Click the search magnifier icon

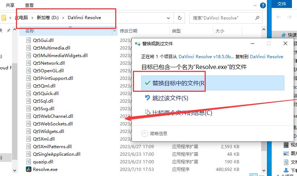point(257,18)
